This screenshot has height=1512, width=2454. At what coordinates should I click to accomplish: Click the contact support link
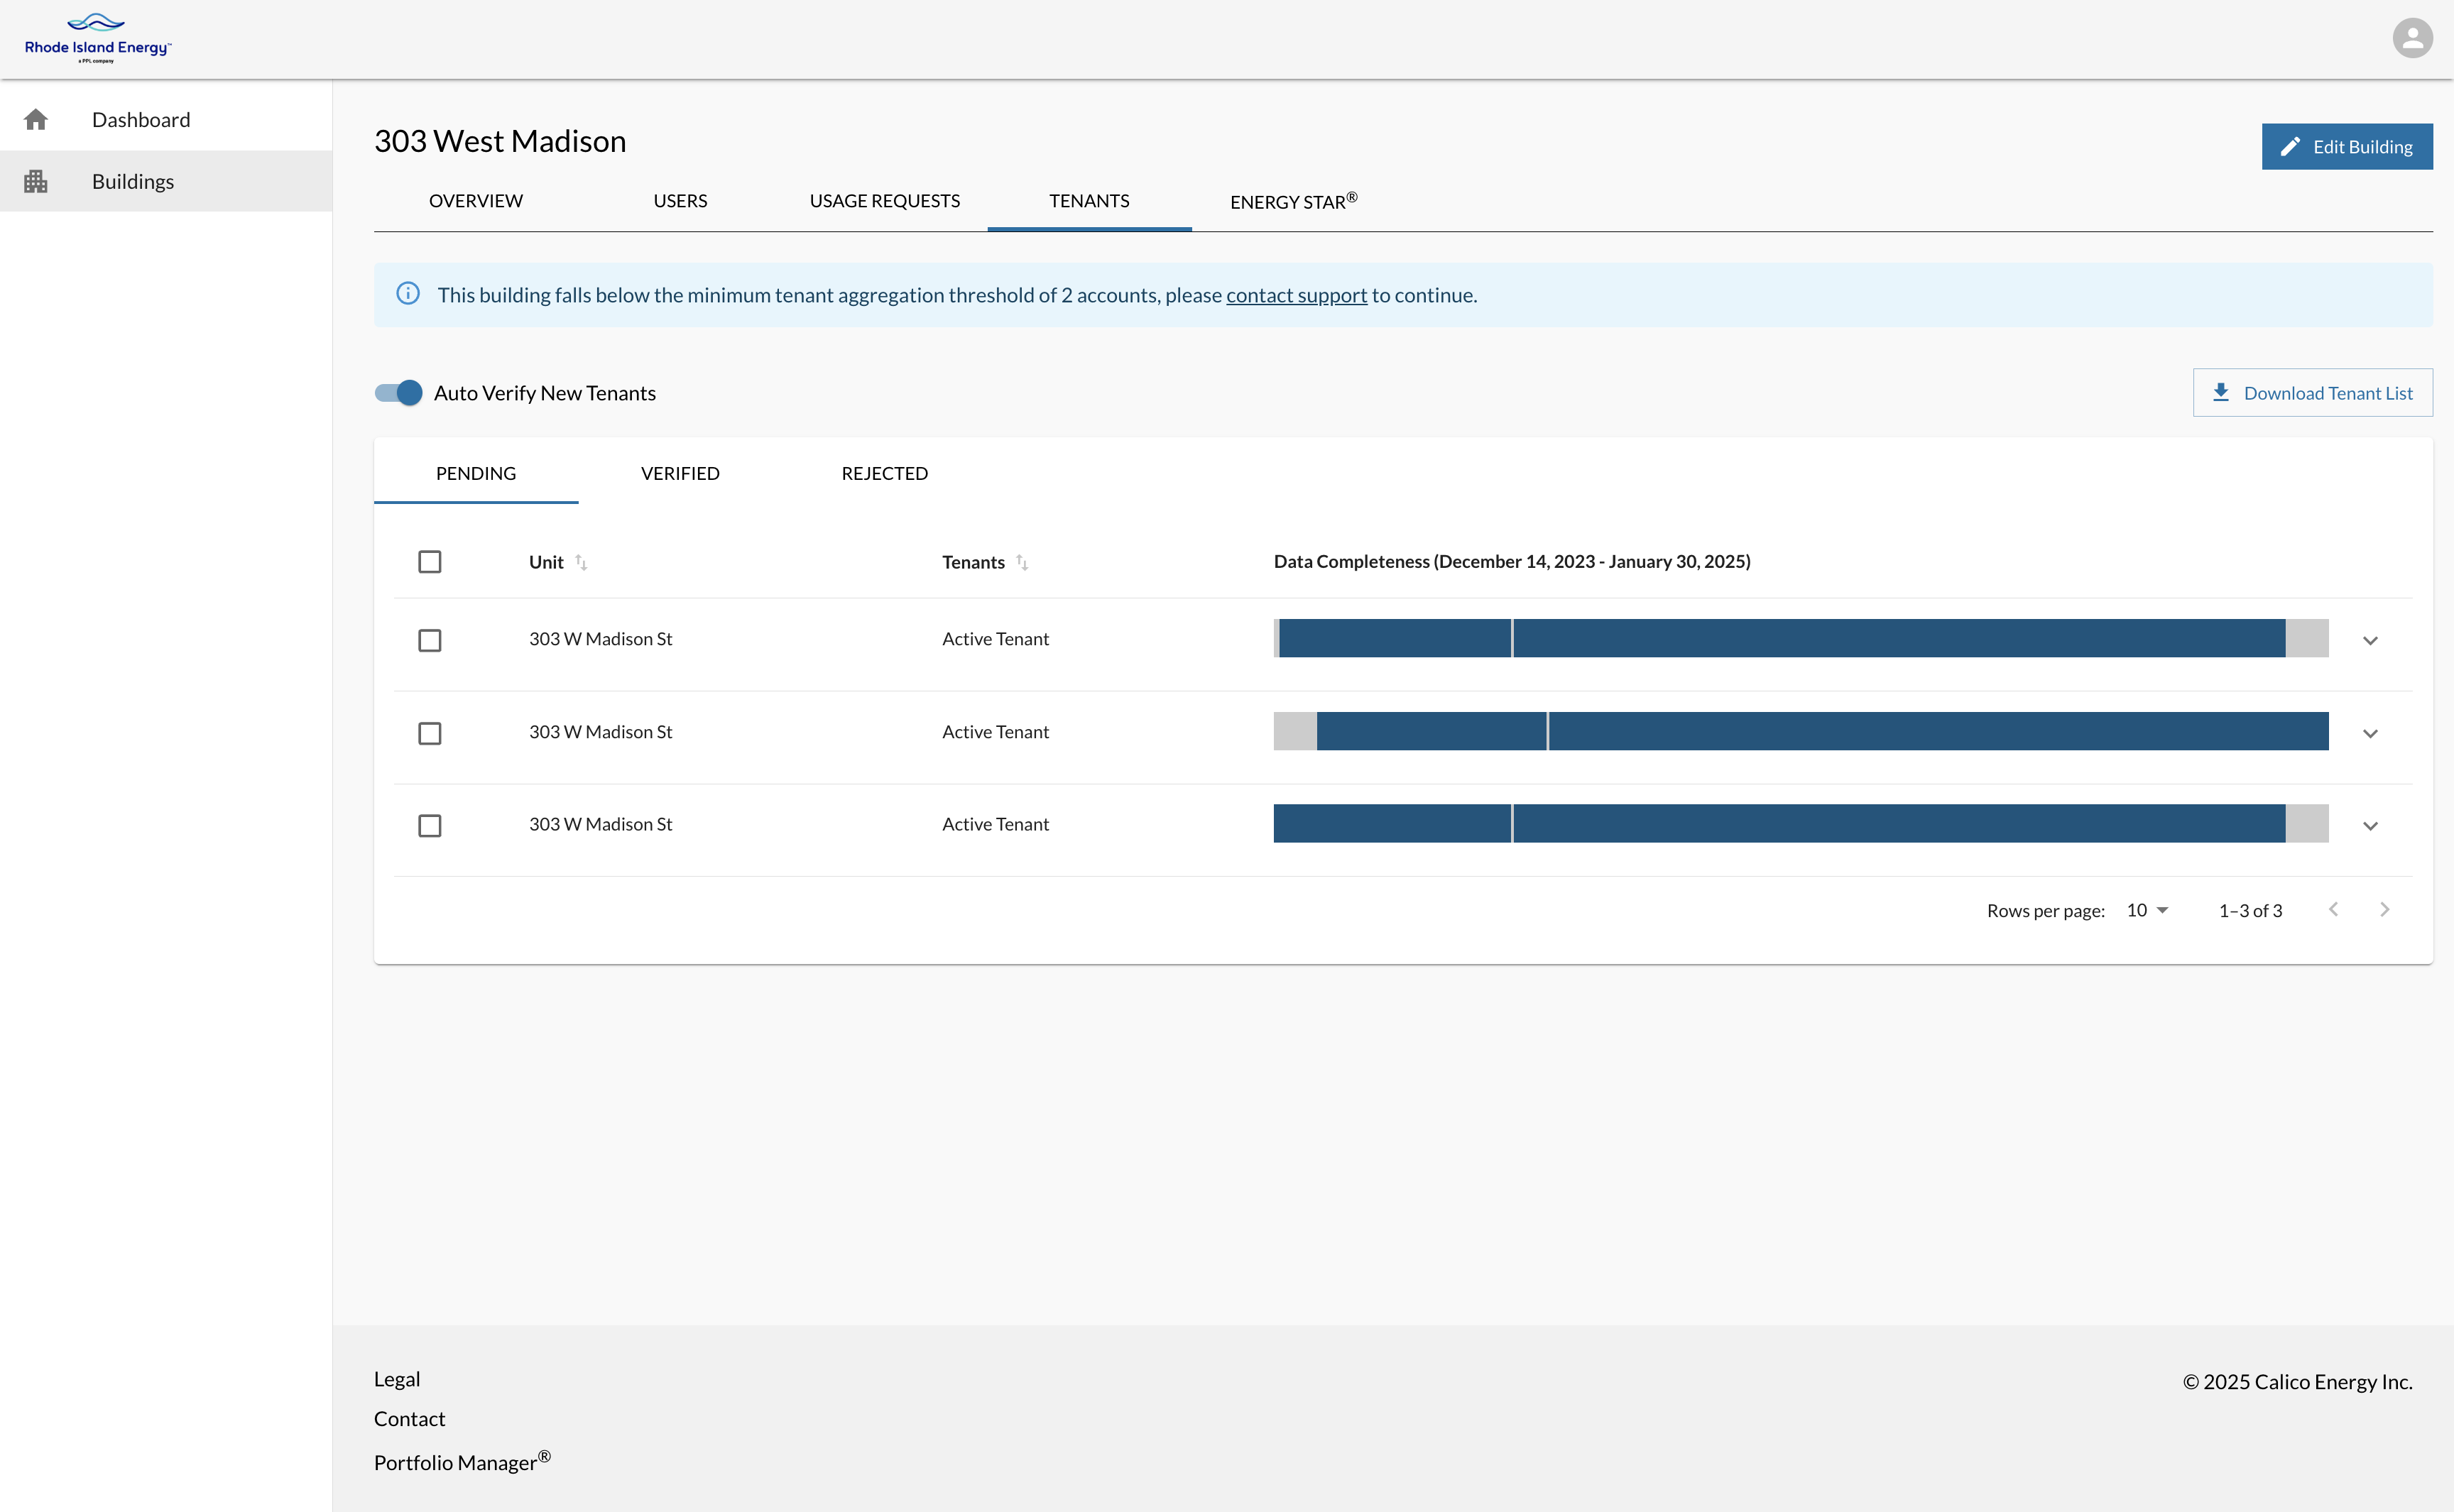1296,295
